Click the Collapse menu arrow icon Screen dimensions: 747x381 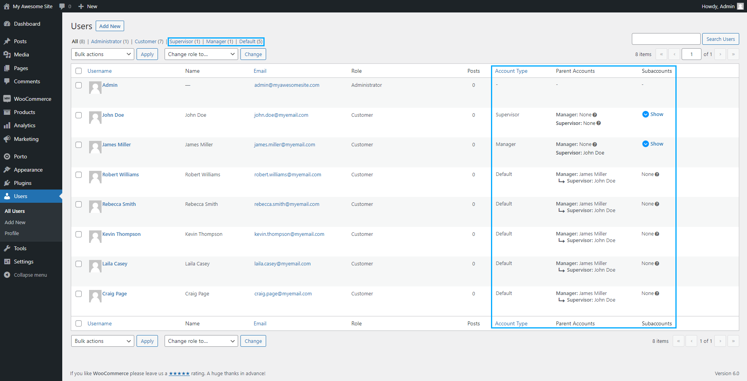[7, 275]
